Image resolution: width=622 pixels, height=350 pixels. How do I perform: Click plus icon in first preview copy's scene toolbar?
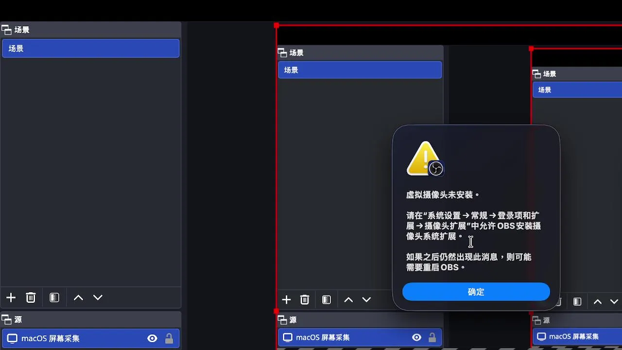(286, 299)
